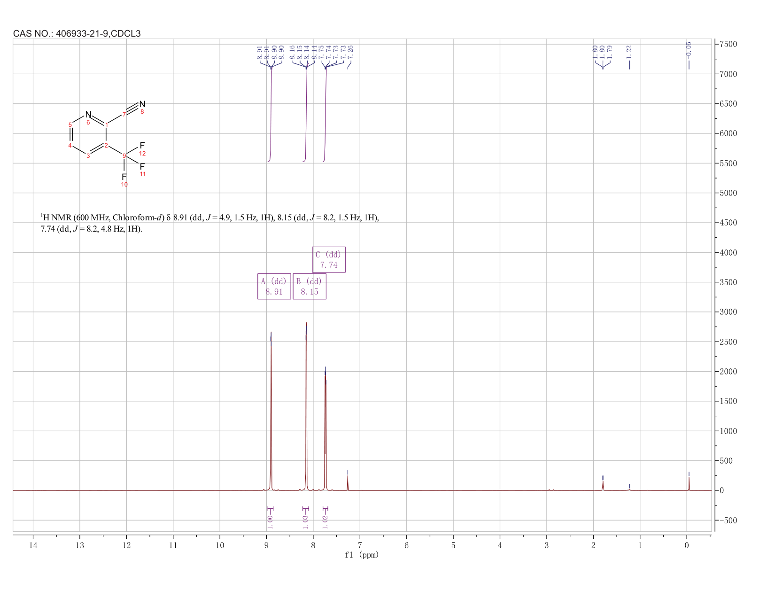Click y-axis tick label -500
The image size is (775, 599).
point(728,521)
